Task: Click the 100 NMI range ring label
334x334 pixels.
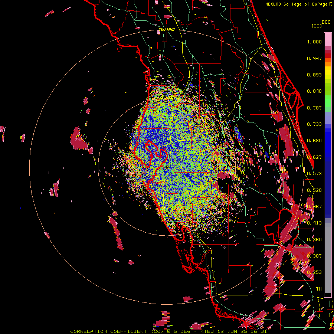Action: 167,29
